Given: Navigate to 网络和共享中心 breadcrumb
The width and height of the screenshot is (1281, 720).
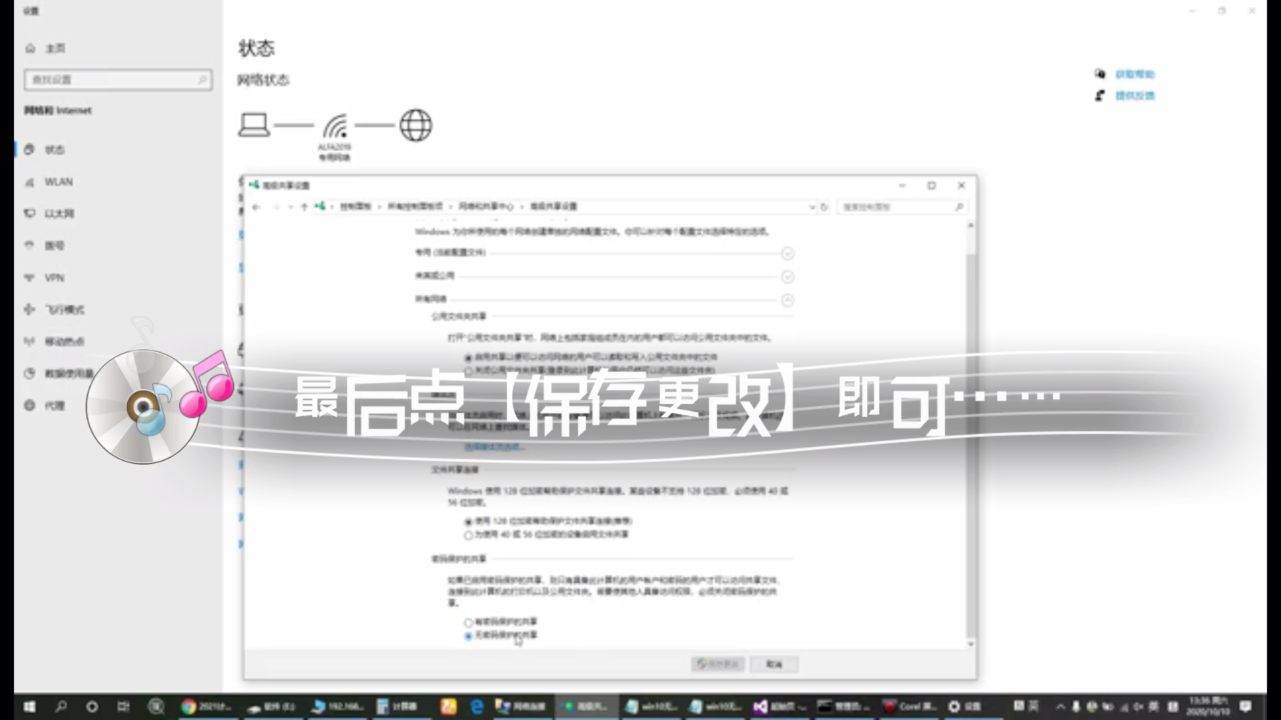Looking at the screenshot, I should [486, 207].
